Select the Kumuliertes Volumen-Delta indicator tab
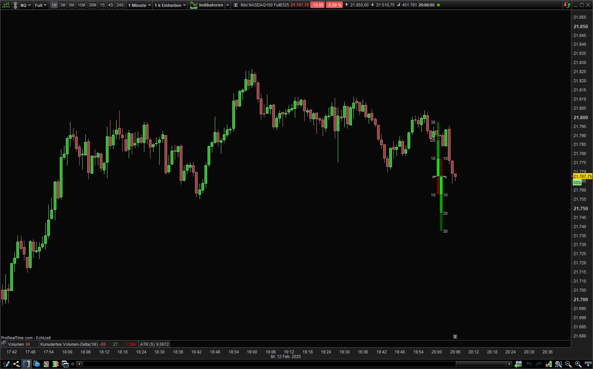Image resolution: width=593 pixels, height=369 pixels. point(69,344)
